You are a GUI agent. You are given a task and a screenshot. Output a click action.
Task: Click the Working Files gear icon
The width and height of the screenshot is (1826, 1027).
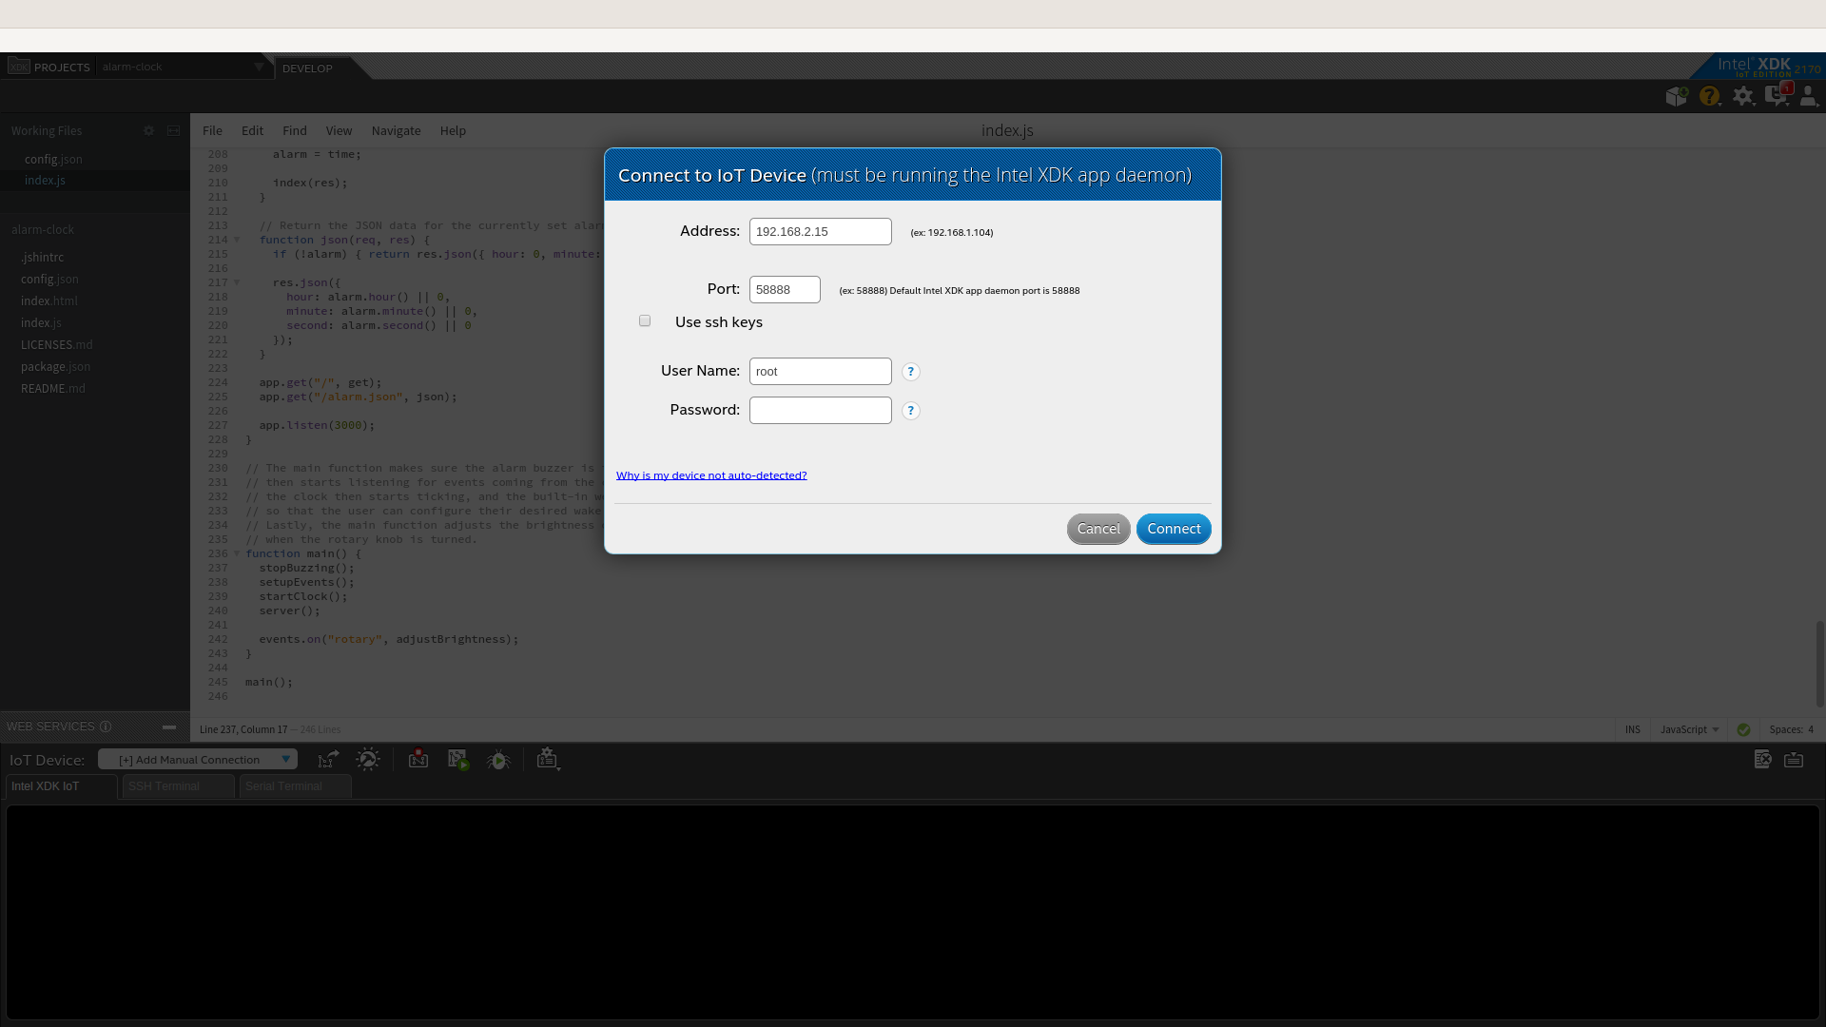click(x=148, y=130)
